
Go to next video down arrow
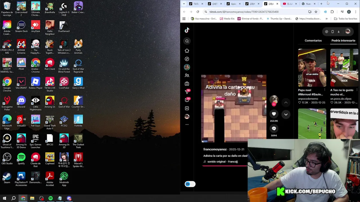[x=286, y=114]
